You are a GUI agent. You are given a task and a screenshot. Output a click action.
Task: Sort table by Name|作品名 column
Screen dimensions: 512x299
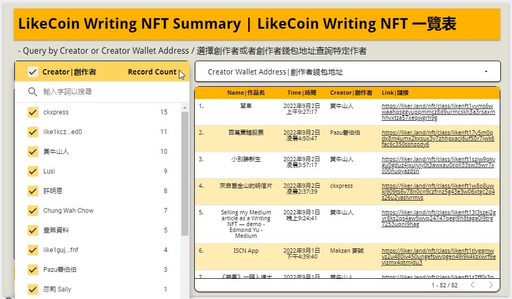point(246,93)
